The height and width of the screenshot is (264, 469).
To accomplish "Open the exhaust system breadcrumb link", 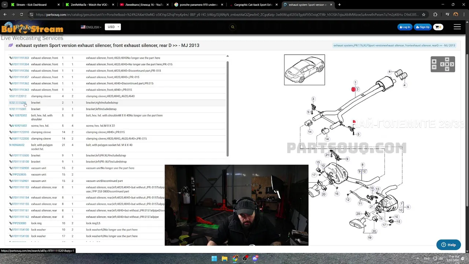I will (x=394, y=45).
